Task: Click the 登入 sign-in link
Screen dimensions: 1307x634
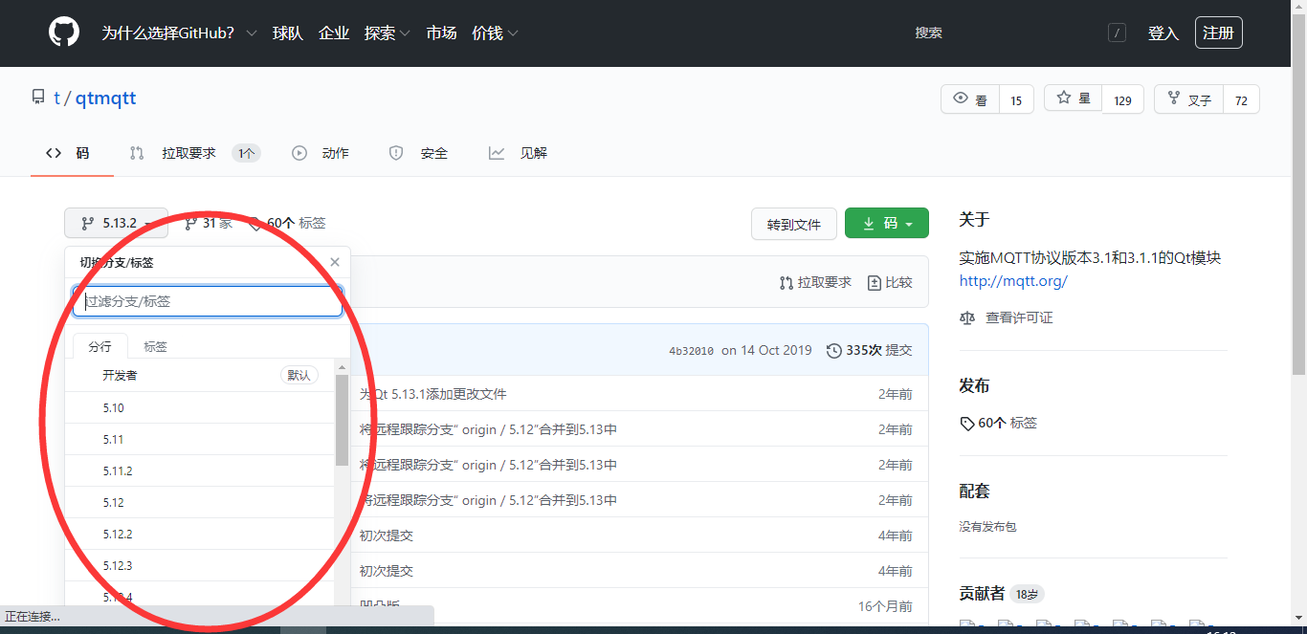Action: point(1163,33)
